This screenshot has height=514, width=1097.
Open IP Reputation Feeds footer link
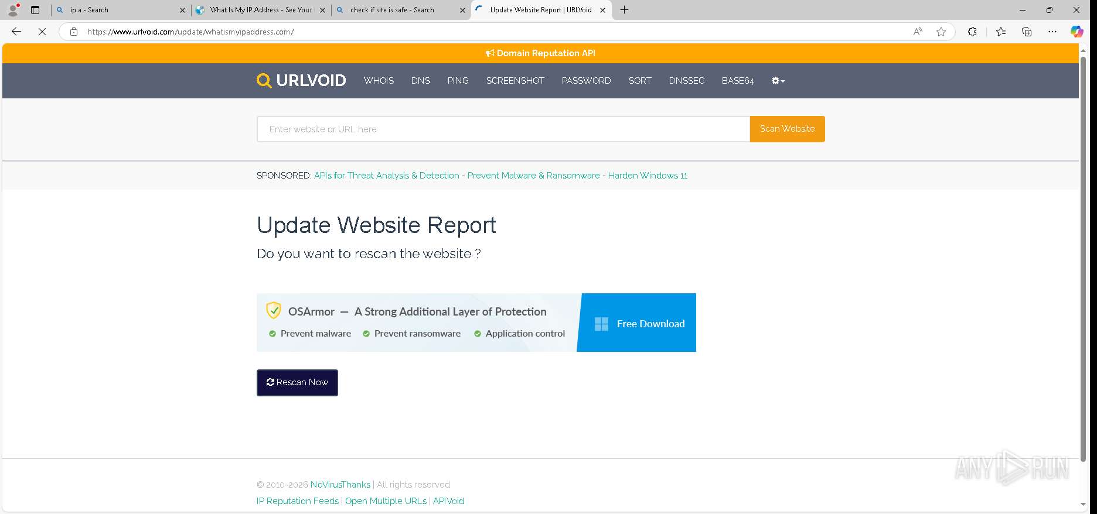[298, 501]
